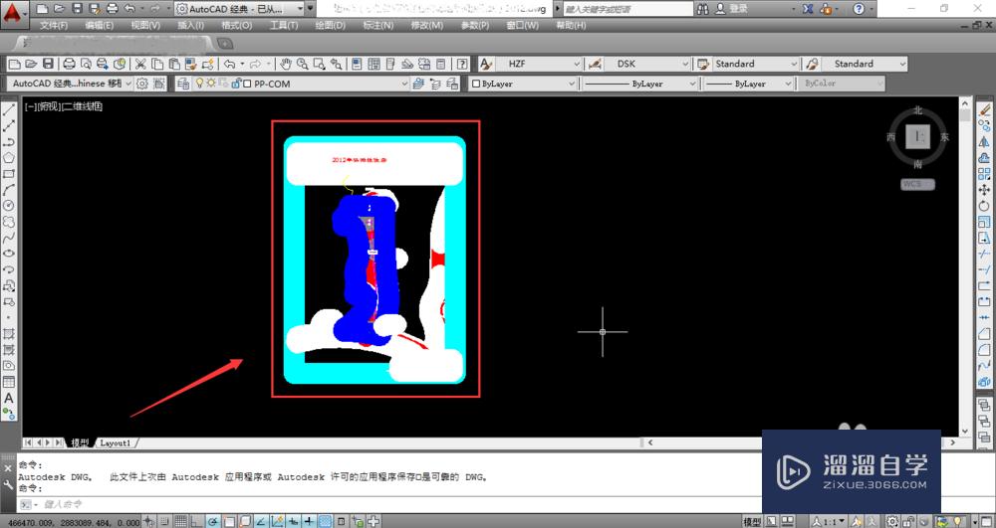Click the 模型 button in status bar
The image size is (996, 528).
752,522
